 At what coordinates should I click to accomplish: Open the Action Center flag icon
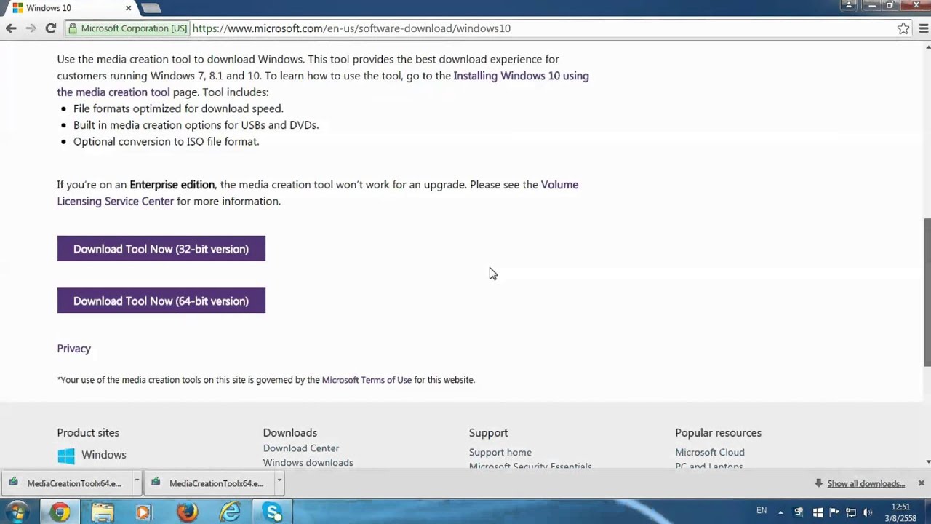834,512
